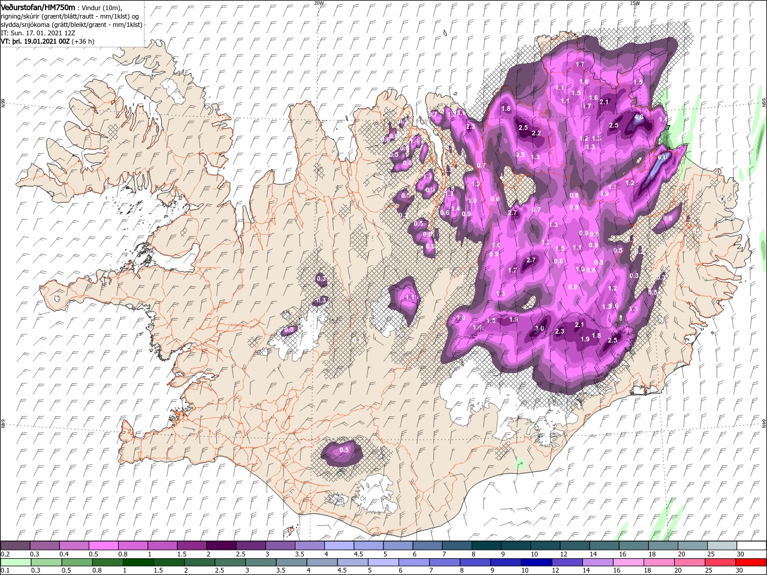Click the 4.8 snowfall value in the northeast
The width and height of the screenshot is (767, 575).
coord(639,117)
